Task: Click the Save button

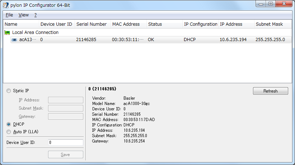Action: [x=66, y=155]
